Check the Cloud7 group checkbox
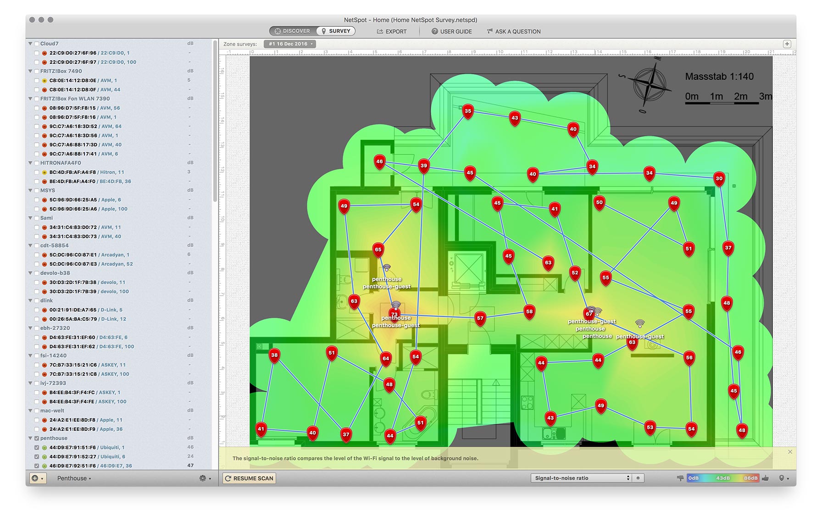This screenshot has height=523, width=822. [37, 44]
